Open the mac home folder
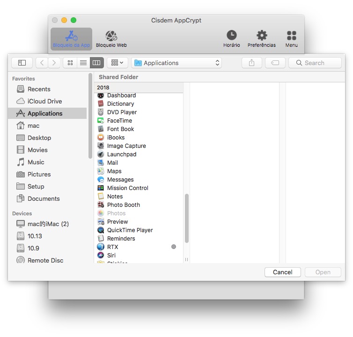The image size is (353, 337). (48, 125)
